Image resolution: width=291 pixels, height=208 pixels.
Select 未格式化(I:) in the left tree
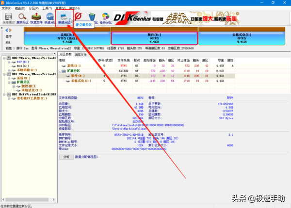[32, 90]
